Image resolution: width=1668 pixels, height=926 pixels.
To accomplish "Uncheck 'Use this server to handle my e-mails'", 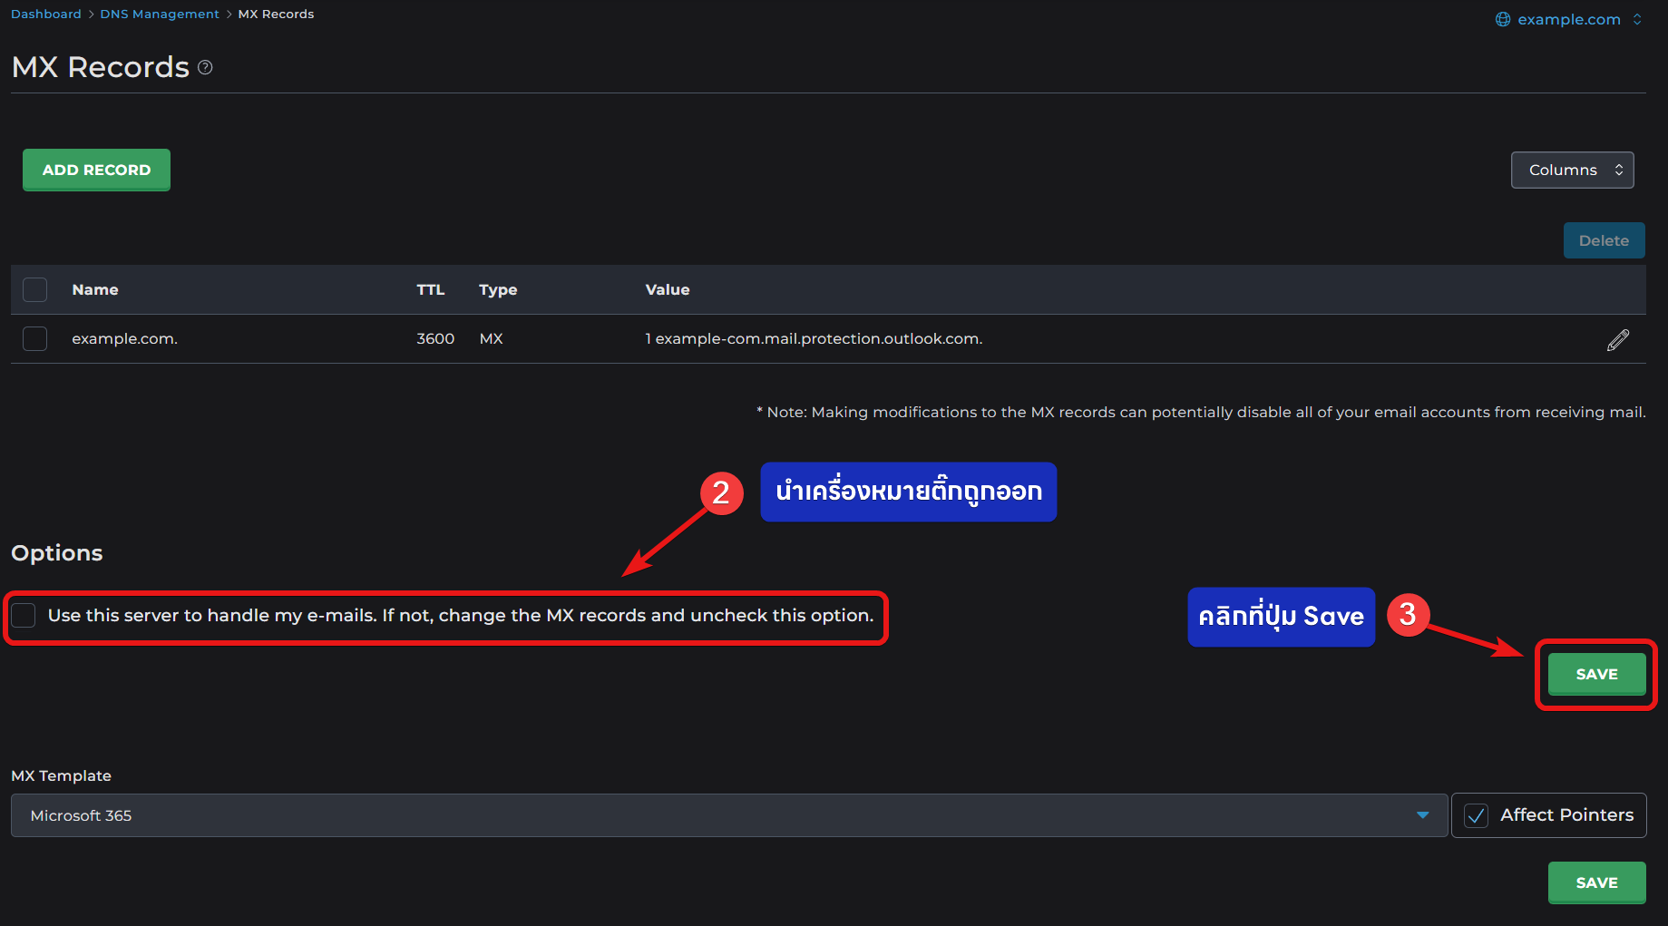I will (x=24, y=615).
